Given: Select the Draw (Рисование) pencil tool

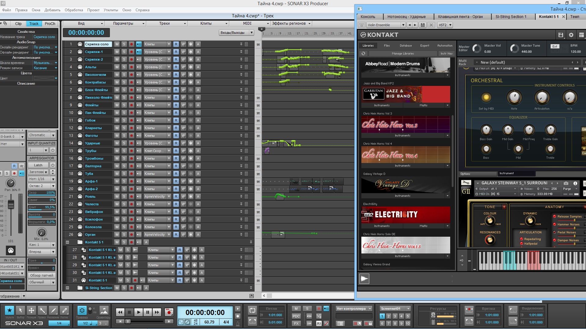Looking at the screenshot, I should [x=53, y=310].
